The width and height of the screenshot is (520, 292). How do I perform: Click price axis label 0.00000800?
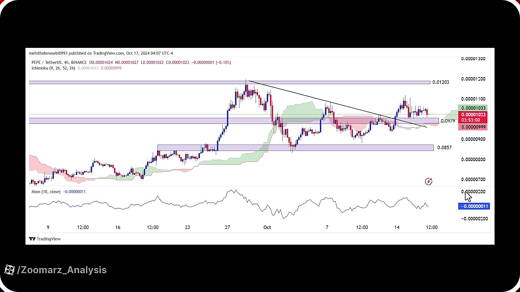(x=473, y=160)
